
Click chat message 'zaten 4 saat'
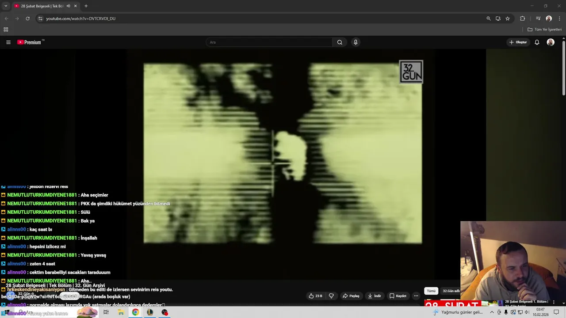tap(42, 264)
